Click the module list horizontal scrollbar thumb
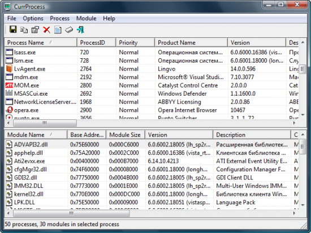Screen dimensions: 311x233 pyautogui.click(x=71, y=213)
